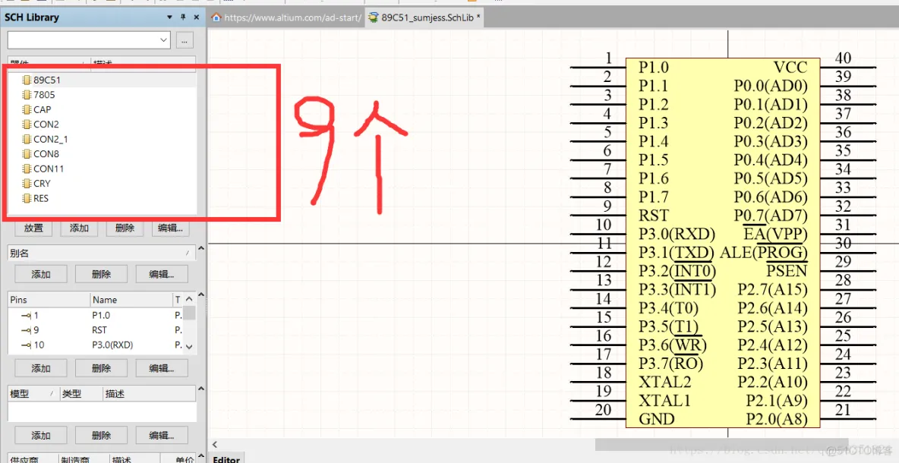Pin the SCH Library panel with the pushpin

184,17
